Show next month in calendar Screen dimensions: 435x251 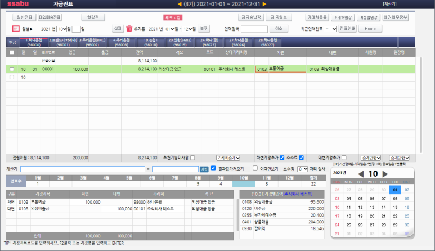tap(385, 174)
